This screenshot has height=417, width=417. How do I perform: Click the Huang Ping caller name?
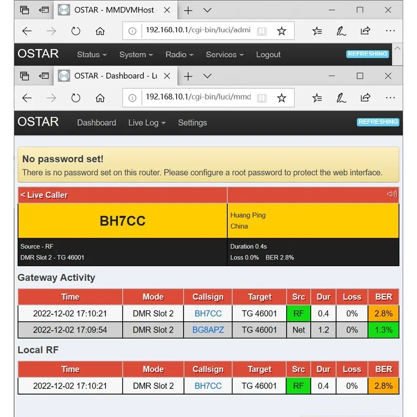point(248,215)
